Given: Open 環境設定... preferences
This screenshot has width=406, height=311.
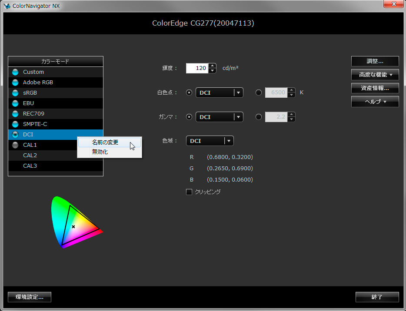Looking at the screenshot, I should pos(30,297).
